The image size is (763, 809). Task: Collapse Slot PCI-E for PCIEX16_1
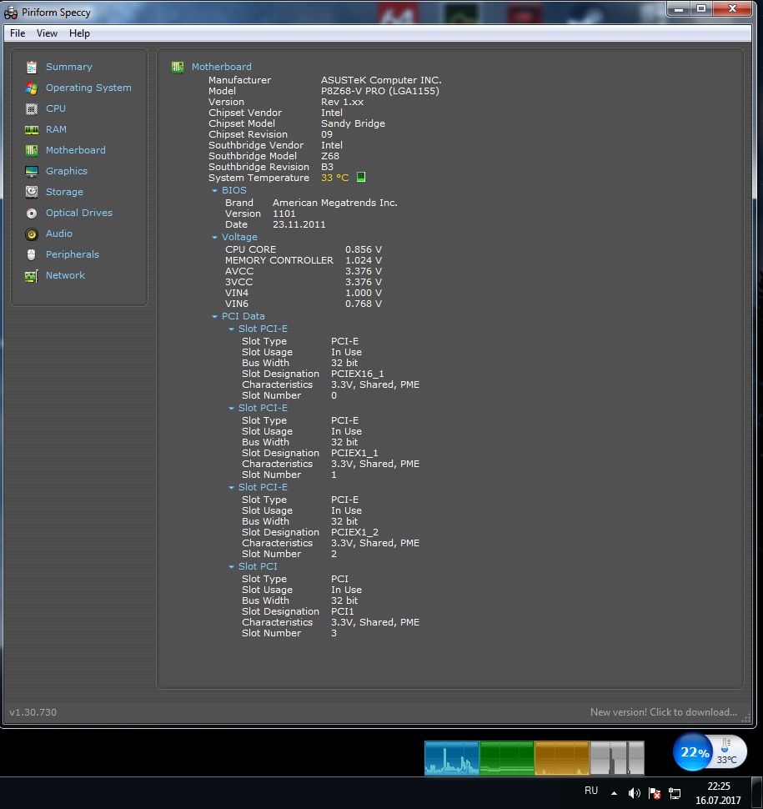[231, 329]
